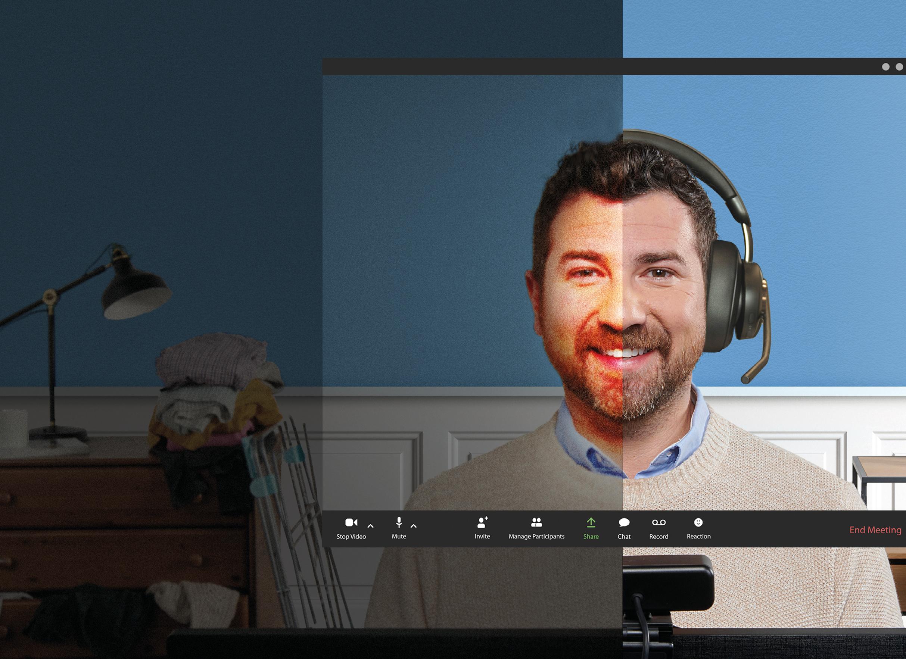Click the 'Record' text label

click(659, 536)
